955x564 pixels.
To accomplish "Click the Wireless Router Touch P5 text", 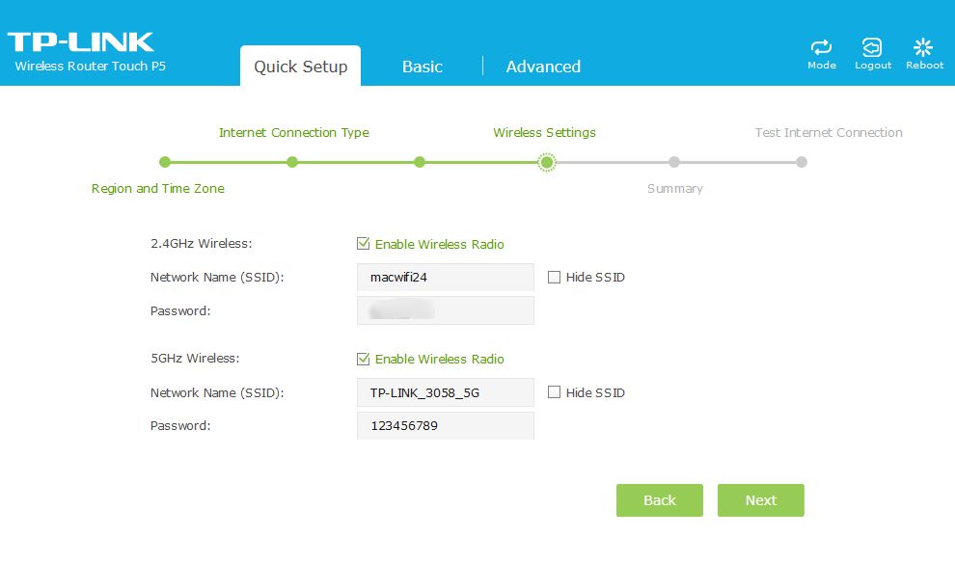I will [x=90, y=66].
